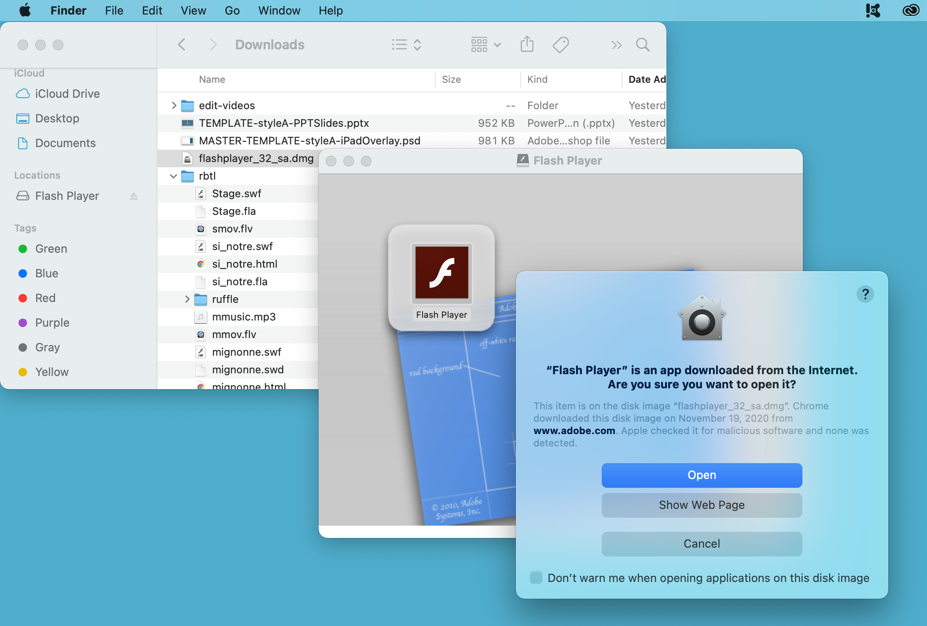This screenshot has height=626, width=927.
Task: Sort by the Size column header
Action: 451,79
